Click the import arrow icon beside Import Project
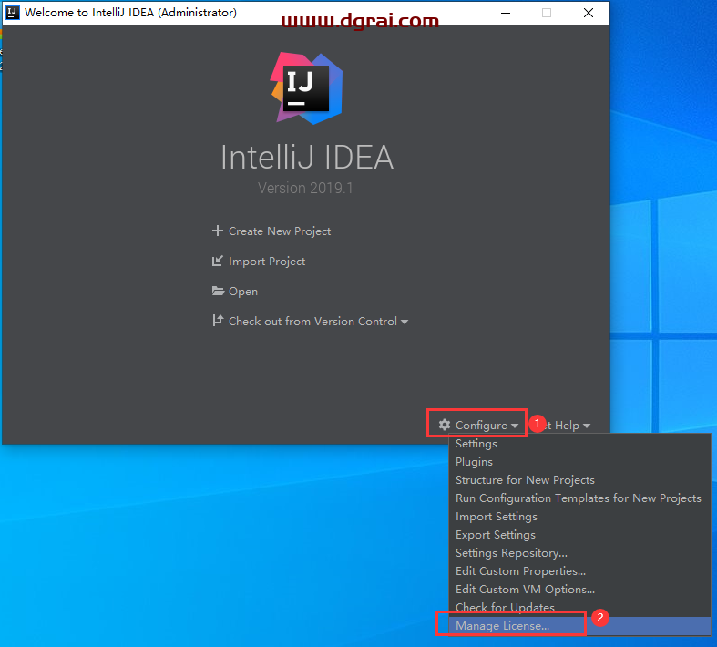717x647 pixels. coord(218,261)
